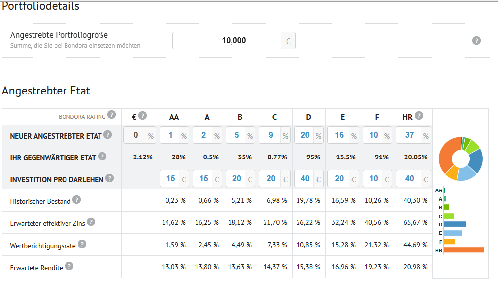Click help icon beside Angestrebte Portfoliogröße
The height and width of the screenshot is (283, 498).
(476, 41)
